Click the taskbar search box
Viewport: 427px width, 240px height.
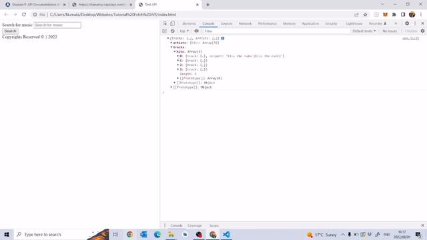pyautogui.click(x=61, y=234)
